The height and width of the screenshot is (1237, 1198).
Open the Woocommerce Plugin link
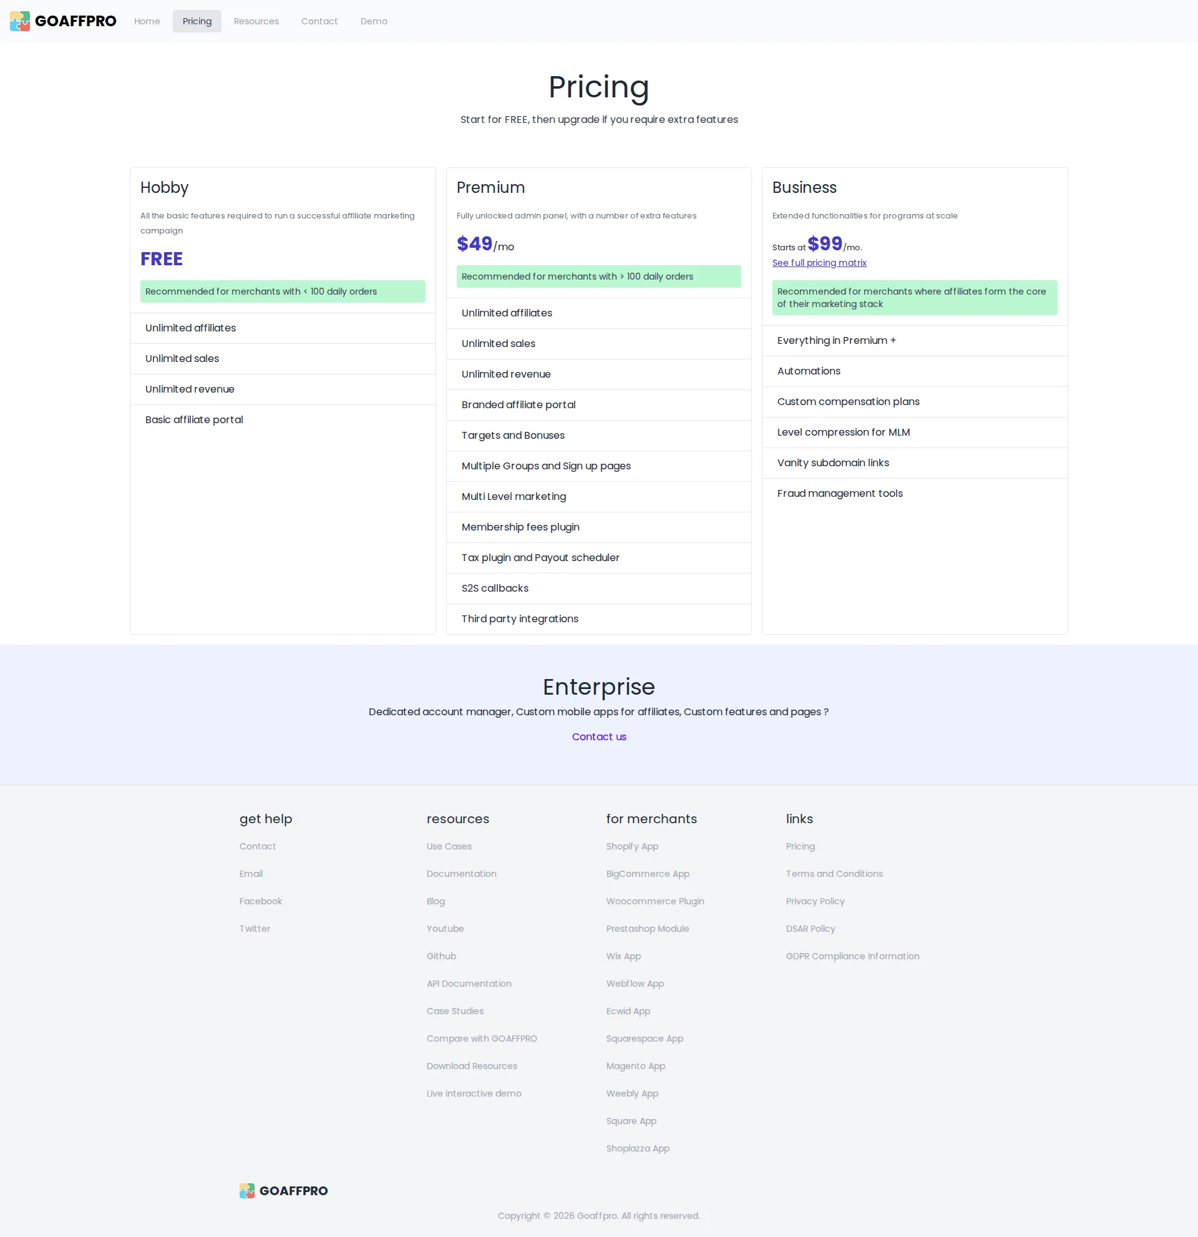(x=655, y=901)
